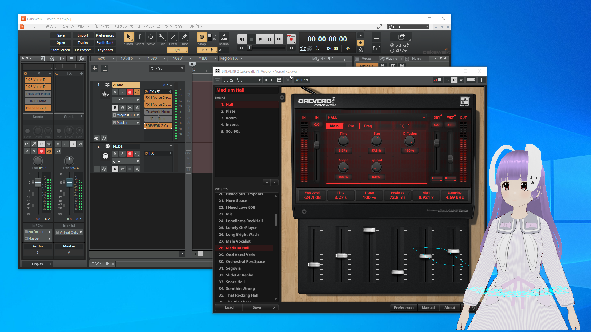The width and height of the screenshot is (591, 332).
Task: Open the VST2 dropdown menu
Action: coord(302,80)
